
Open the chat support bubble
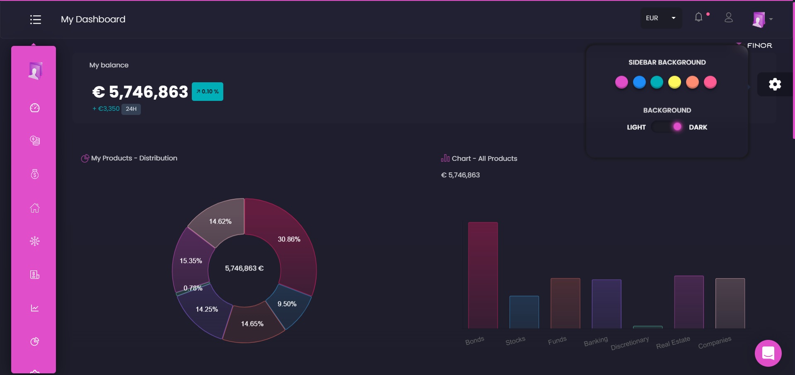tap(767, 353)
